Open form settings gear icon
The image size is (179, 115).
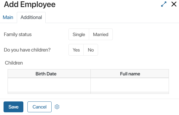[x=57, y=107]
